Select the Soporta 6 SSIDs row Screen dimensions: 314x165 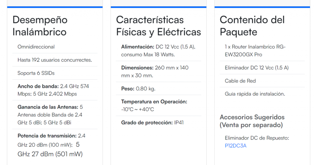[36, 73]
